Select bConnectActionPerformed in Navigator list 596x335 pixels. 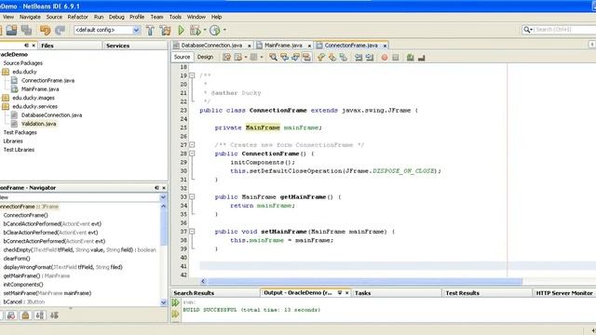click(54, 241)
